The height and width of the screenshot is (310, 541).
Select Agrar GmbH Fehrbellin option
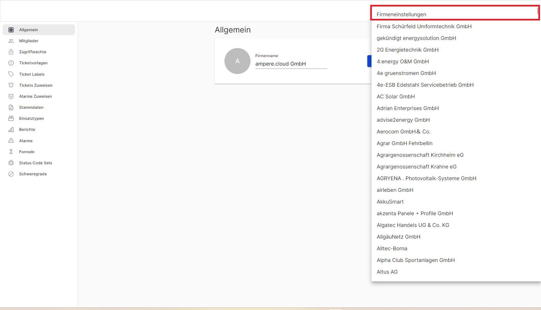[x=404, y=143]
